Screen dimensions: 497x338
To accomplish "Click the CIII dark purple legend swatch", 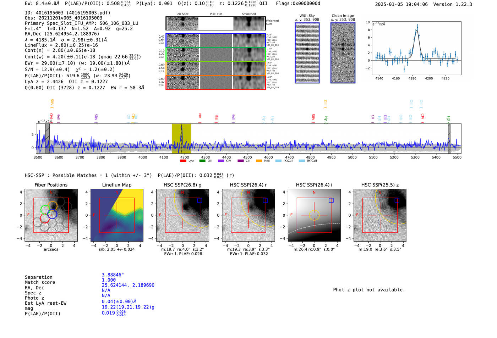I will (240, 161).
